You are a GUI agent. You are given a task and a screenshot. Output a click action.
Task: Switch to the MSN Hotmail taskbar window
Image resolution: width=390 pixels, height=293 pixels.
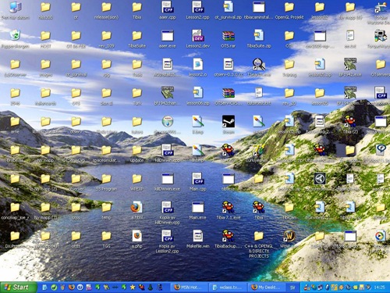190,288
